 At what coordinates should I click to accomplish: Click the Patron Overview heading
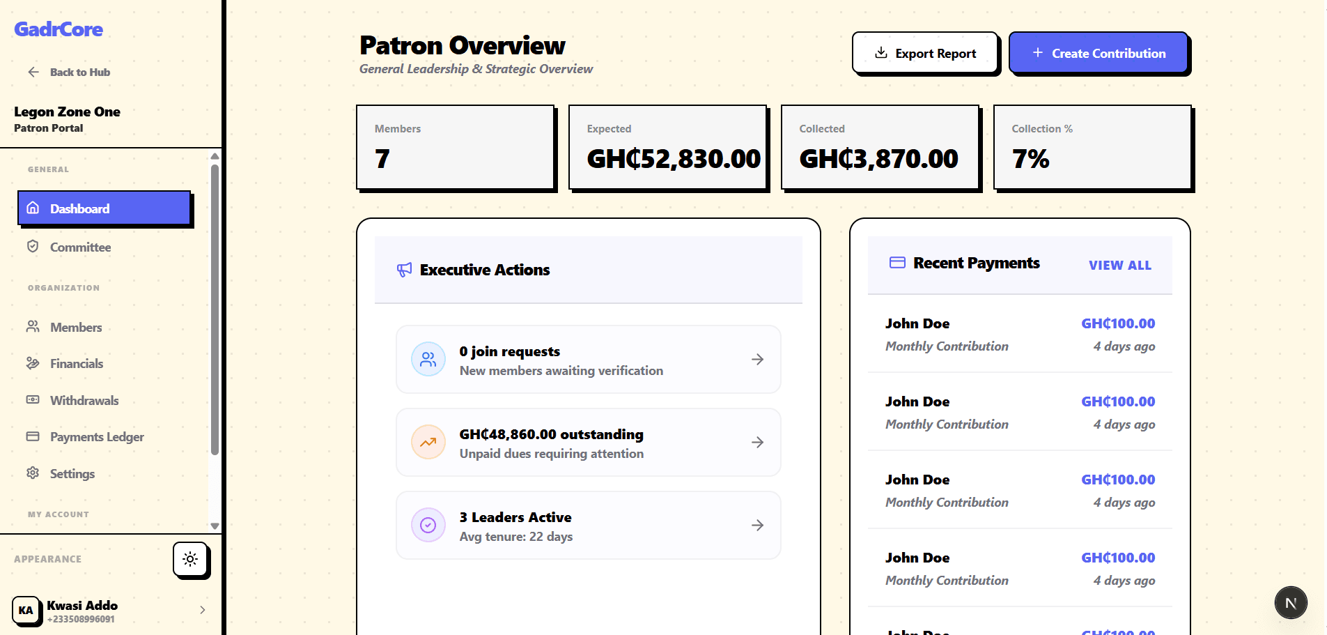tap(463, 45)
